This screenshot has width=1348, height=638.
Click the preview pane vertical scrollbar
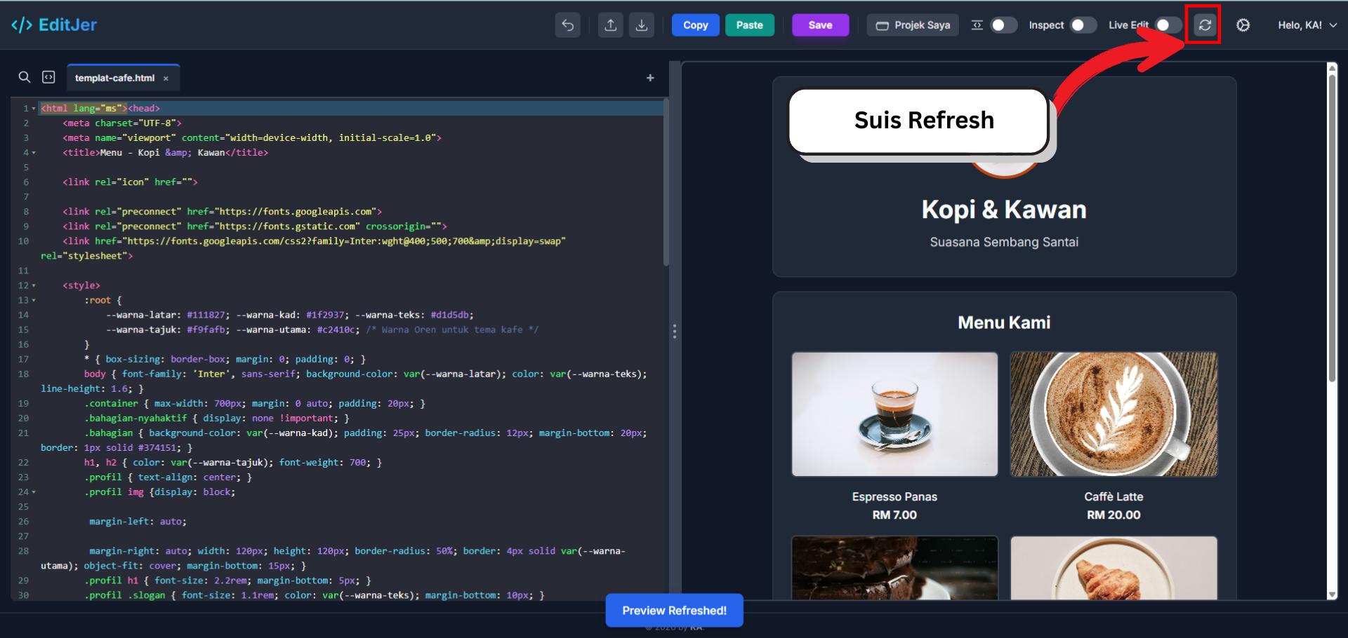click(1332, 228)
